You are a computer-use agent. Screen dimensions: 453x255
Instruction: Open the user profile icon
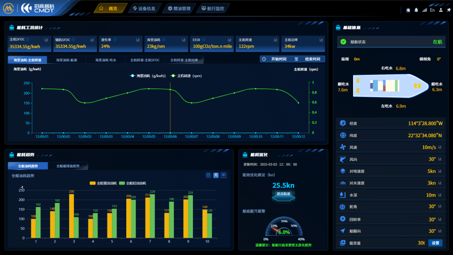tap(441, 10)
